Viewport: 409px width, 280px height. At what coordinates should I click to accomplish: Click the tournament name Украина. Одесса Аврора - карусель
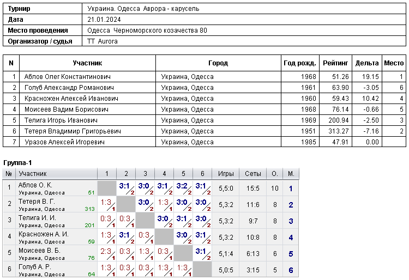click(x=143, y=9)
